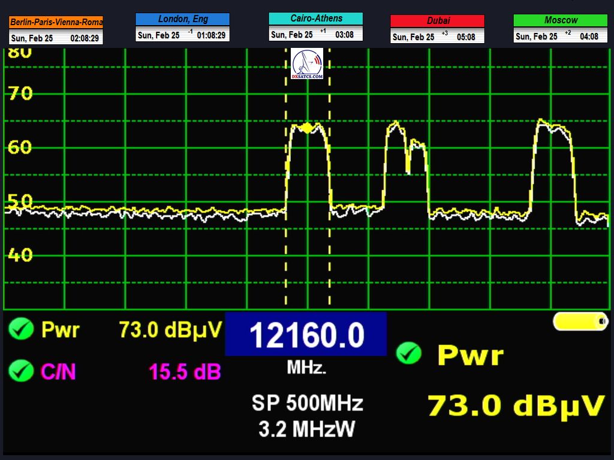Click the 12160.0 frequency field
Viewport: 614px width, 460px height.
pos(306,334)
